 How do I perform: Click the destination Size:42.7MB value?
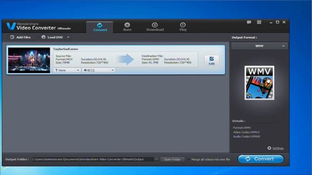point(150,63)
